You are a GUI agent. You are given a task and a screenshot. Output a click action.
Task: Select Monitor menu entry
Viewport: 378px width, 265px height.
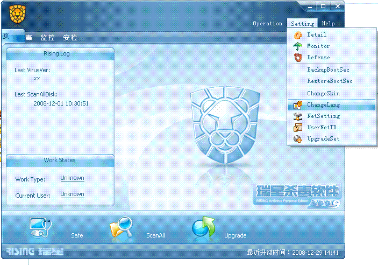tap(332, 46)
